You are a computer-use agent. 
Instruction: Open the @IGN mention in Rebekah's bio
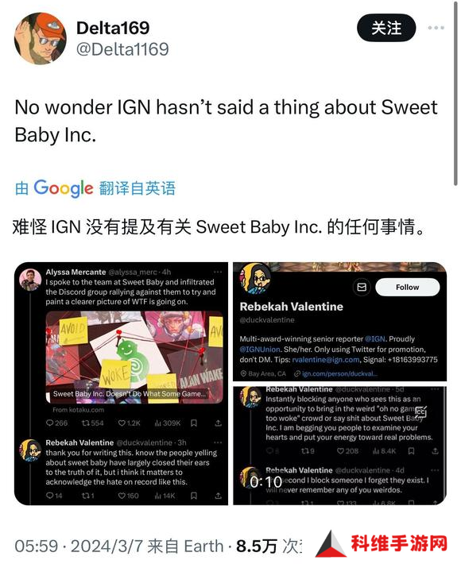point(374,339)
